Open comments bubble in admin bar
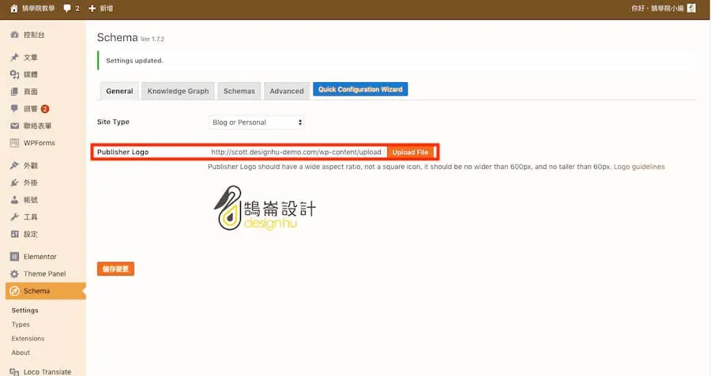 (x=67, y=8)
